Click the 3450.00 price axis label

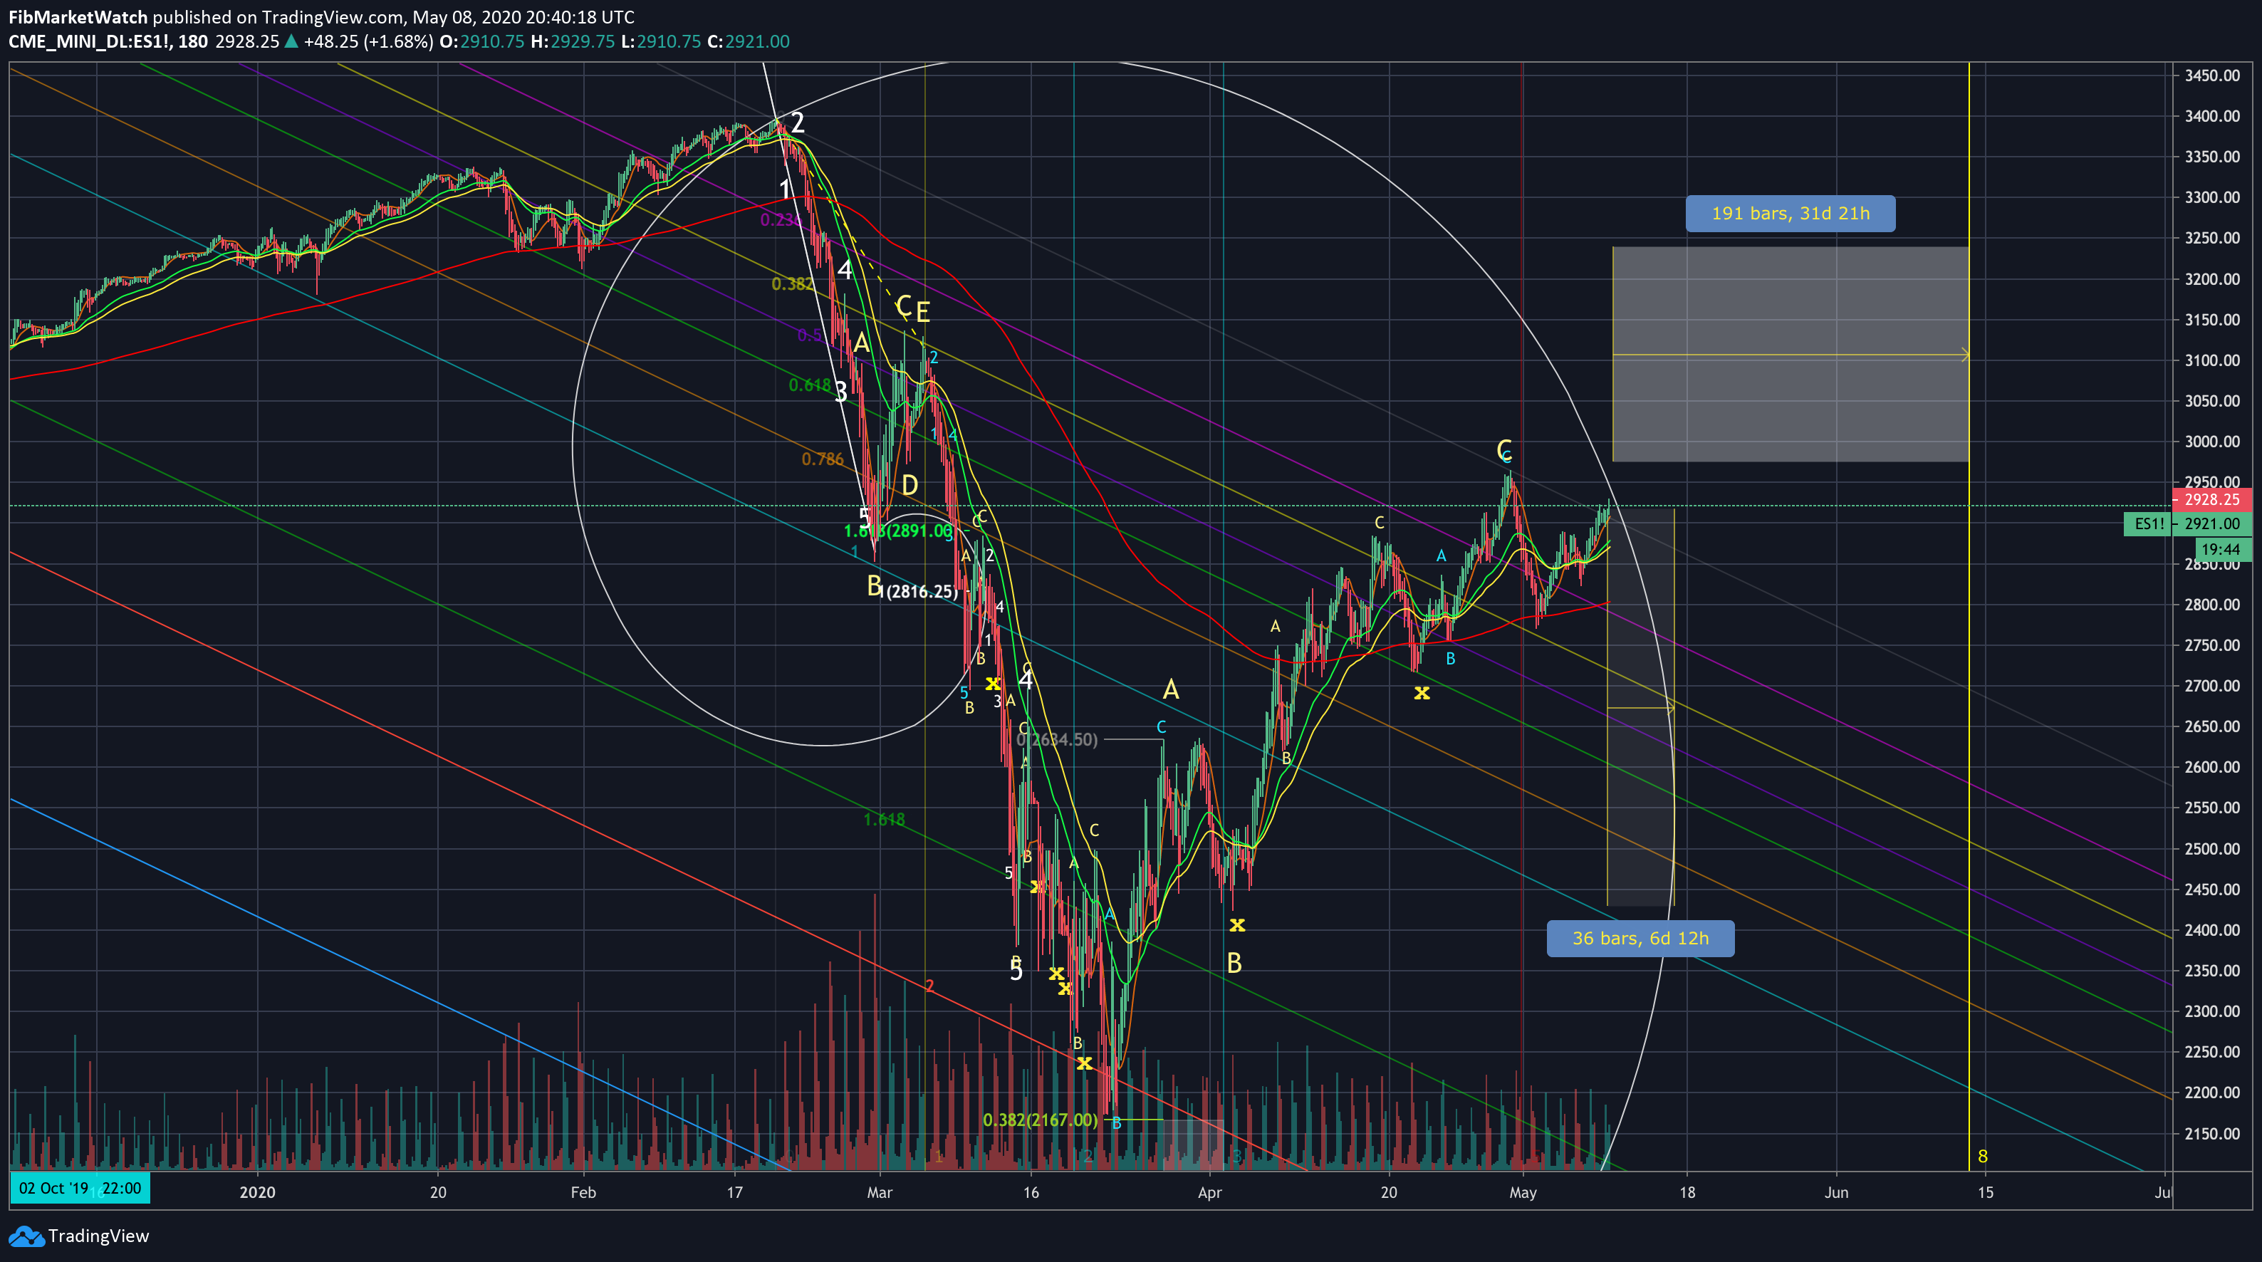[x=2212, y=75]
